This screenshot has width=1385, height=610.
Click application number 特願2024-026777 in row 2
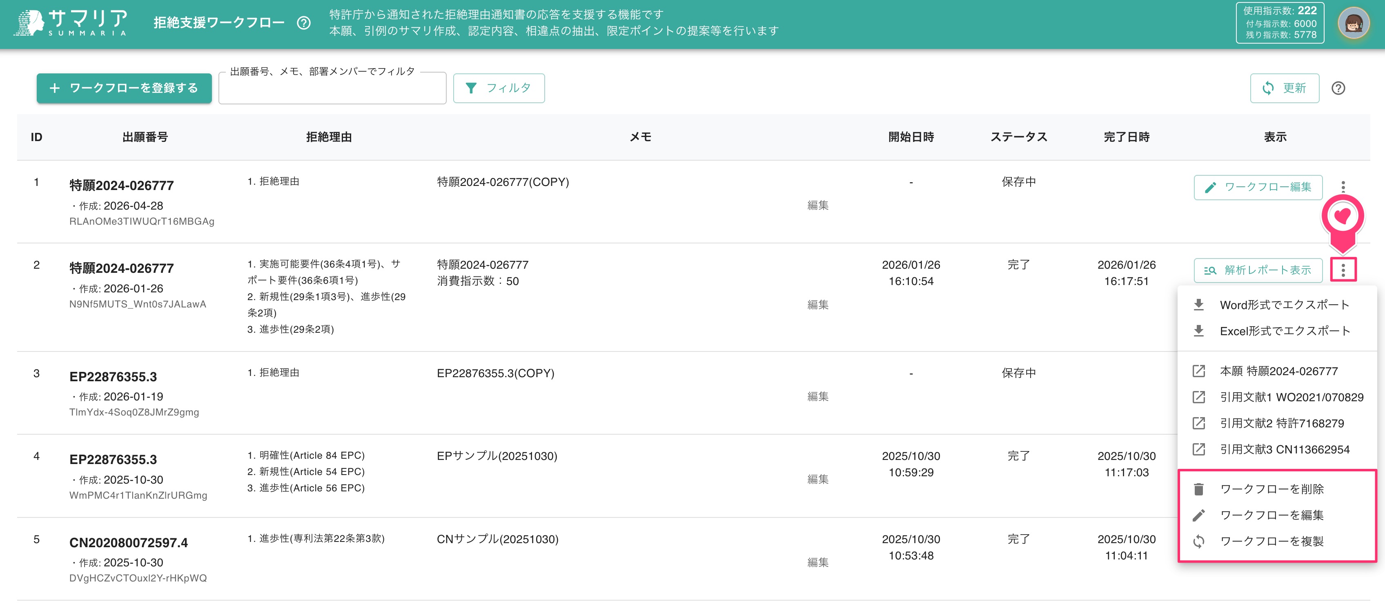(x=122, y=268)
